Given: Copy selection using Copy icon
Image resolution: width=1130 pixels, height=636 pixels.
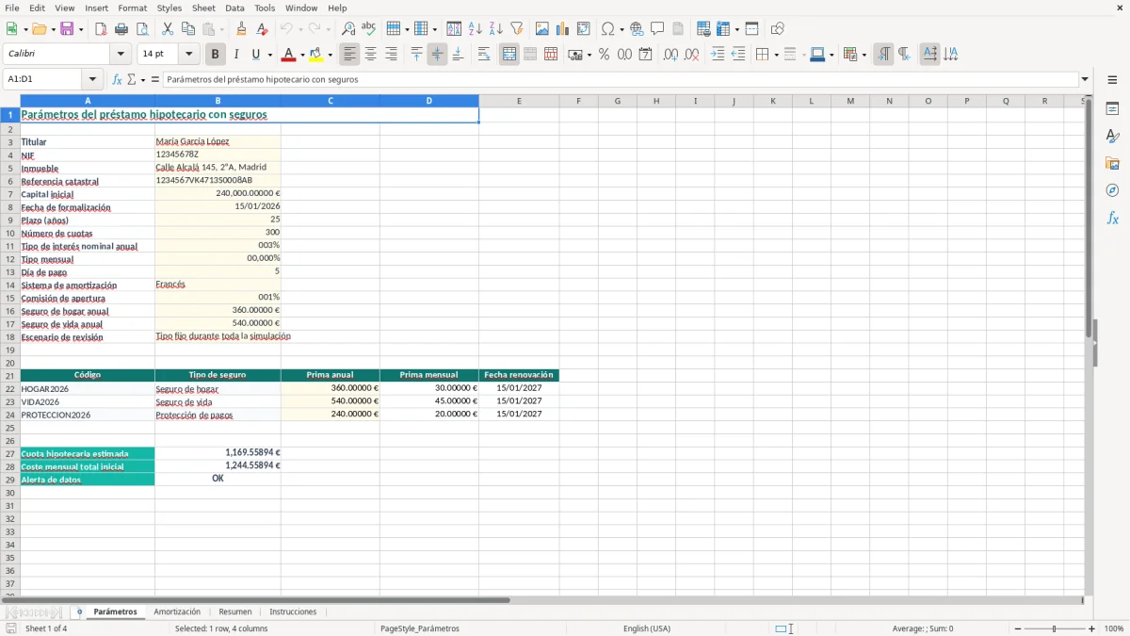Looking at the screenshot, I should pyautogui.click(x=188, y=29).
